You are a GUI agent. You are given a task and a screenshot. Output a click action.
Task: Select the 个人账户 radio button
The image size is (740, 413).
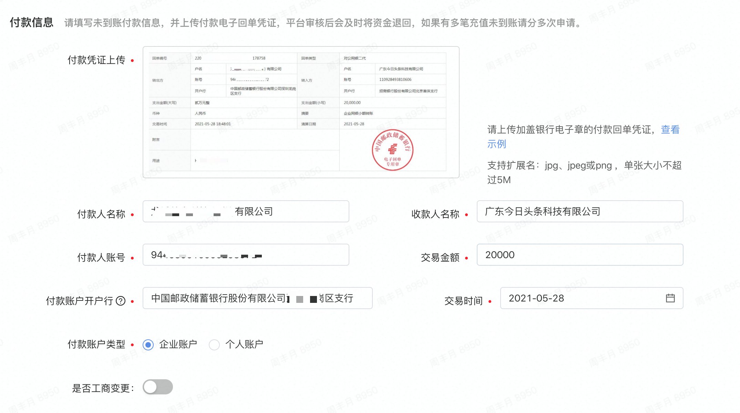click(214, 345)
